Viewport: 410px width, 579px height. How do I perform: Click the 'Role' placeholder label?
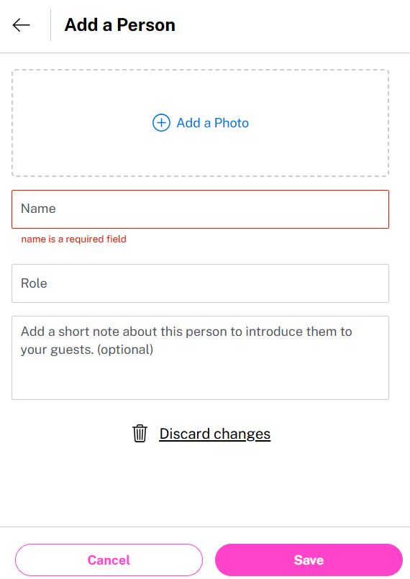(34, 283)
